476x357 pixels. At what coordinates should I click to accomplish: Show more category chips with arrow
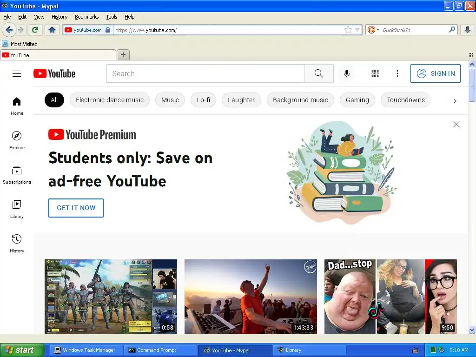(455, 101)
